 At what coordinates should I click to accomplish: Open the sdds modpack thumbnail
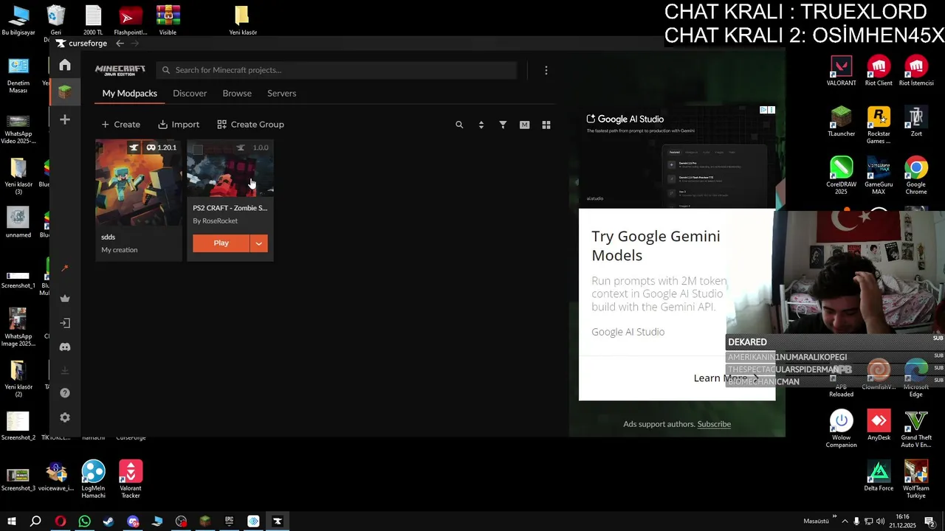(x=139, y=182)
